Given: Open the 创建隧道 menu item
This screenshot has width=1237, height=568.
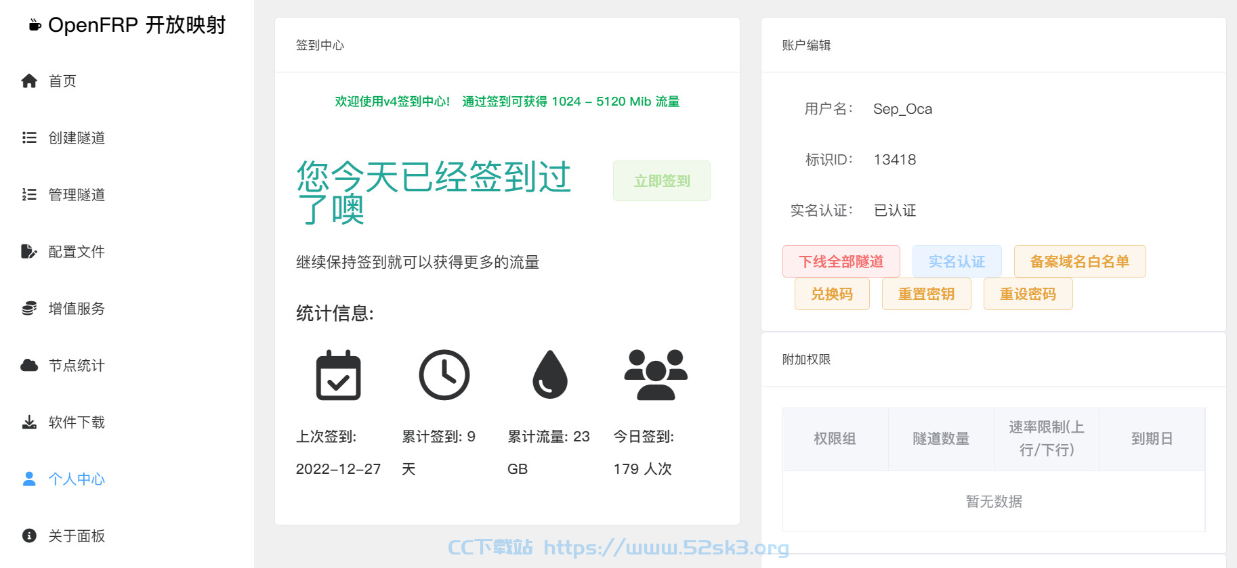Looking at the screenshot, I should [x=77, y=138].
